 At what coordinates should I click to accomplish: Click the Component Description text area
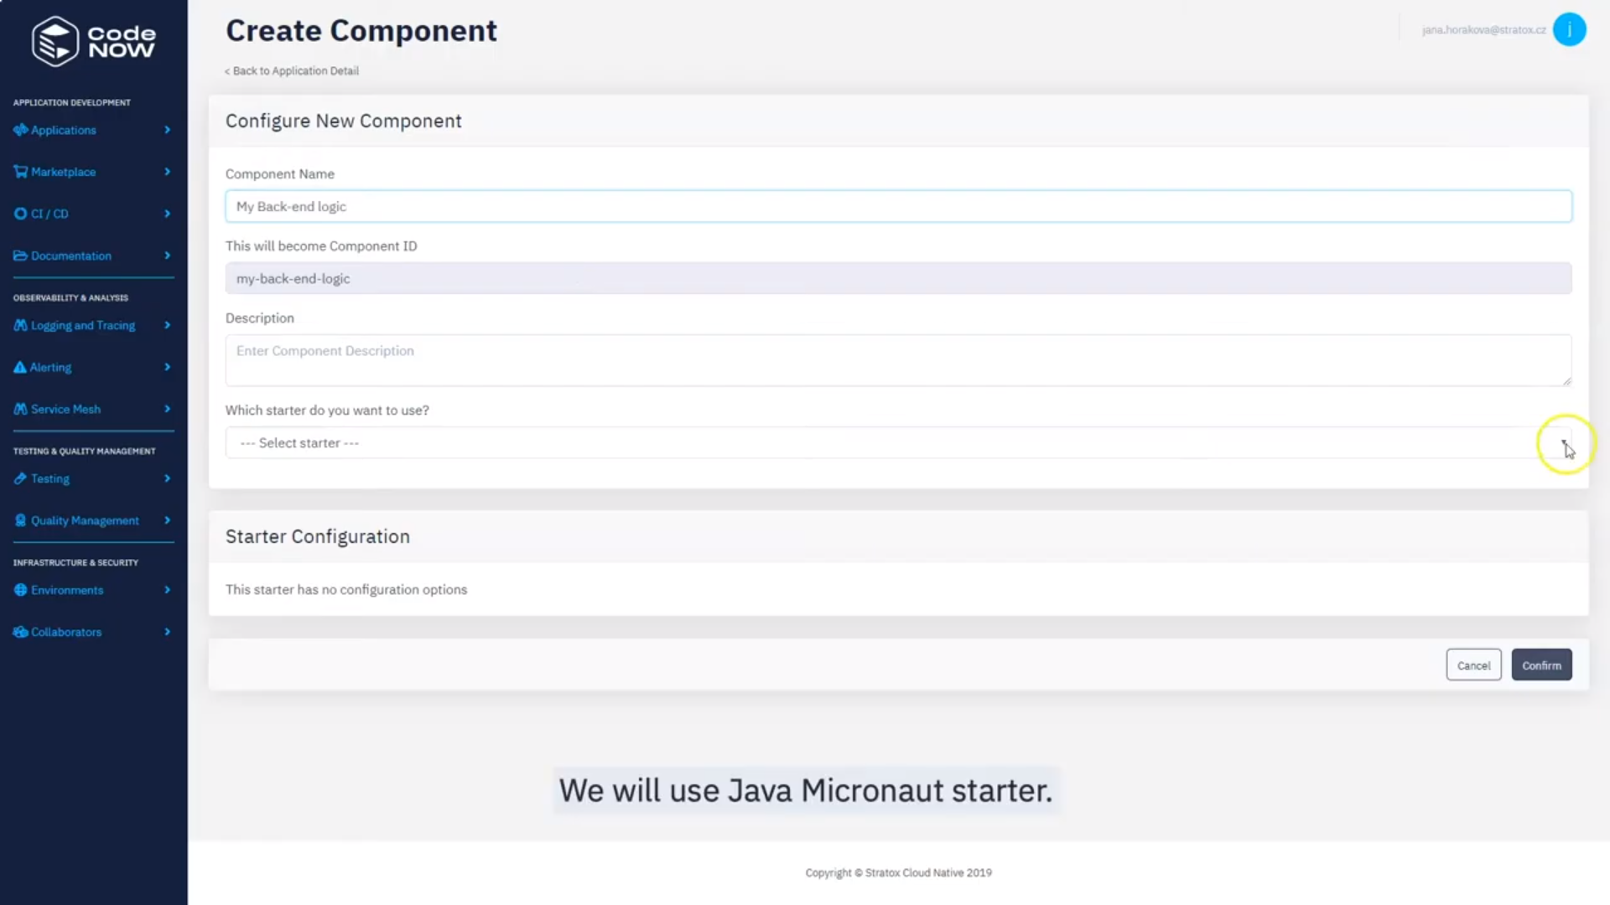[x=897, y=360]
